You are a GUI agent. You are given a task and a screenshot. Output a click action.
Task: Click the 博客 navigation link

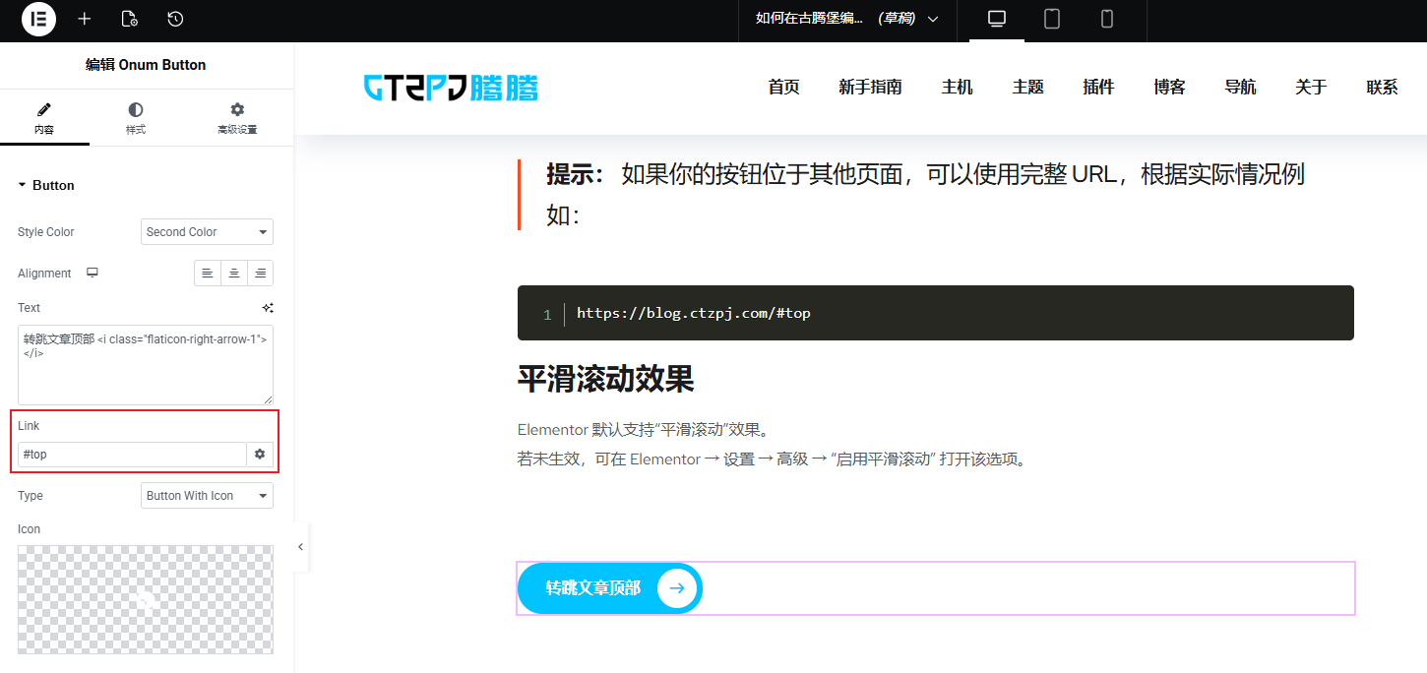click(1169, 88)
